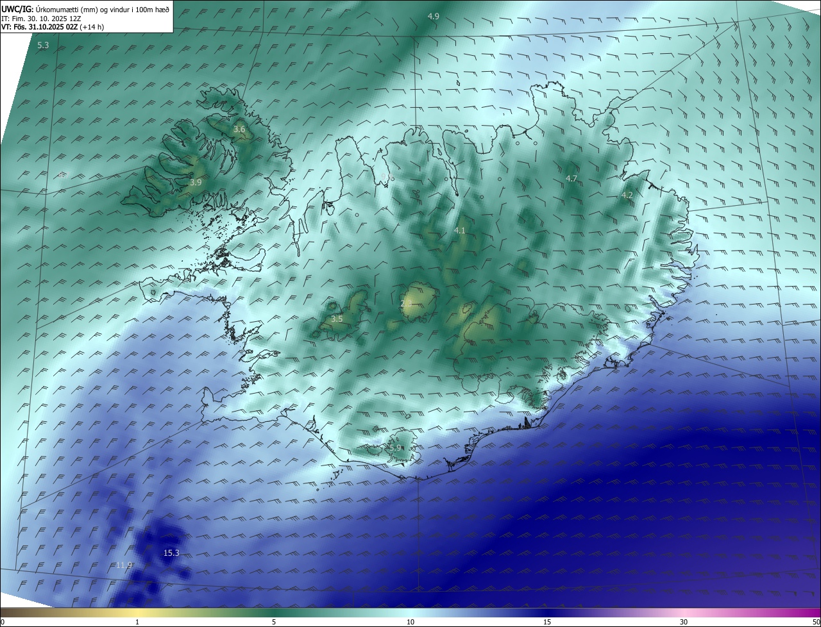
Task: Click the 4.7 value in northeast Iceland
Action: tap(571, 178)
